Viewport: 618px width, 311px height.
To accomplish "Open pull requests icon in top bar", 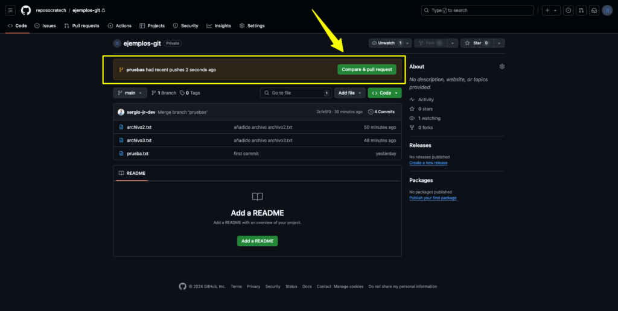I will (581, 10).
